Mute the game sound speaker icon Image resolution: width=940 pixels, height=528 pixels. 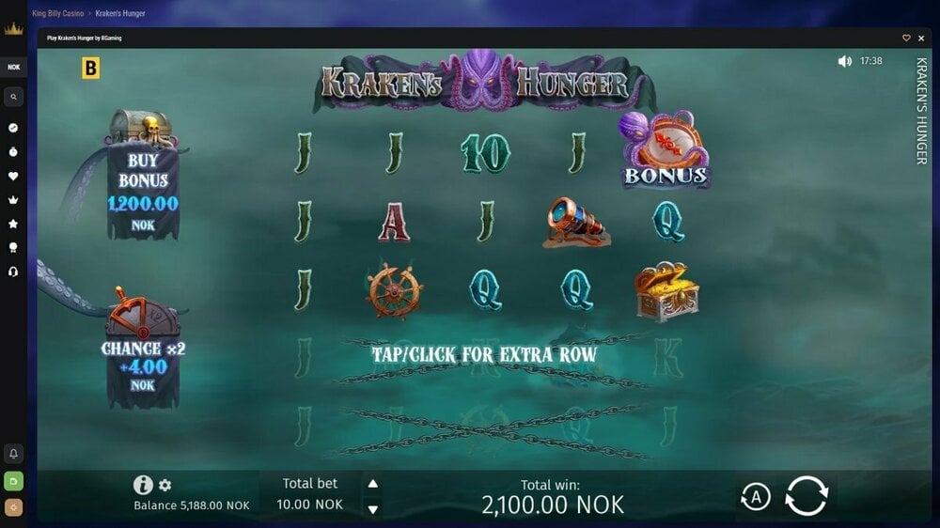pyautogui.click(x=845, y=61)
